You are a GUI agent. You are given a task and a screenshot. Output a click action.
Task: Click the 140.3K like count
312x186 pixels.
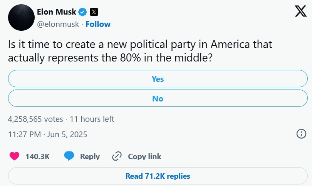[x=37, y=156]
